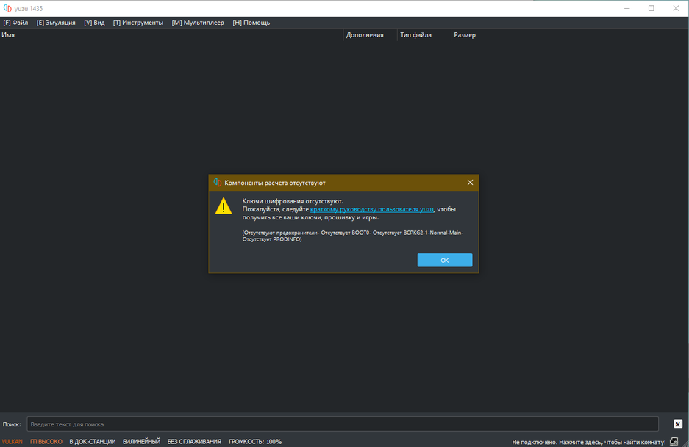Click the missing PRODINFO details text
The image size is (689, 447).
353,236
